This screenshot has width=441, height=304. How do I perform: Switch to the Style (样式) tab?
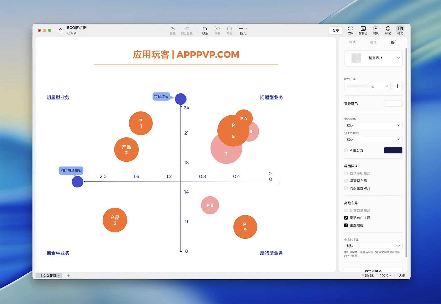click(x=352, y=42)
